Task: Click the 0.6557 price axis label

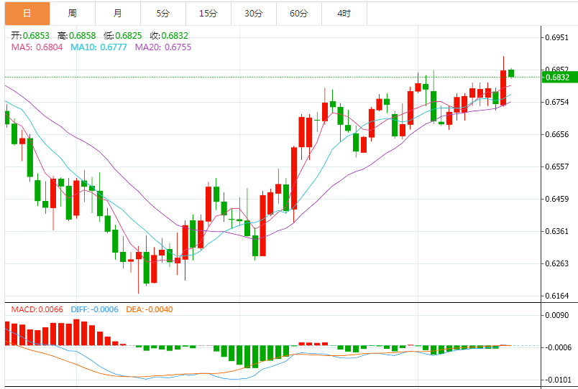Action: point(556,167)
